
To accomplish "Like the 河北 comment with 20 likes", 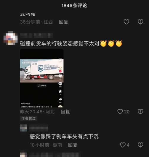I will coord(120,111).
